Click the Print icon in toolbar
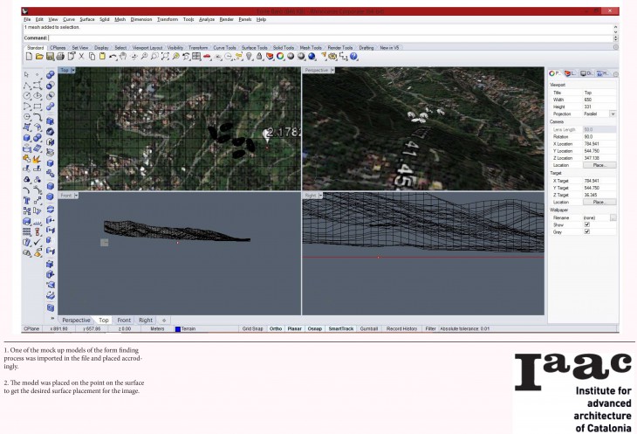The image size is (637, 434). (59, 57)
